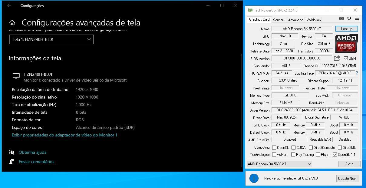Click the Settings home icon
The image size is (366, 188).
coord(12,23)
